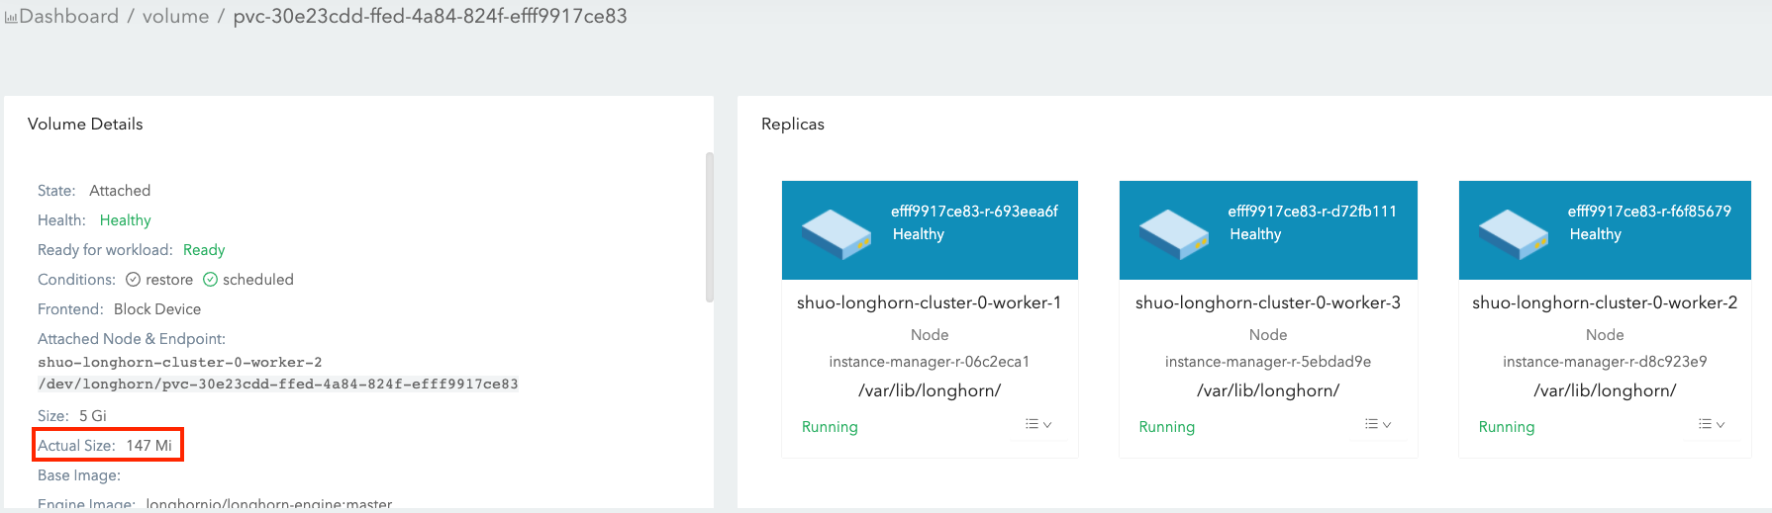Viewport: 1772px width, 513px height.
Task: Open the actions menu for the worker-3 replica
Action: (x=1378, y=425)
